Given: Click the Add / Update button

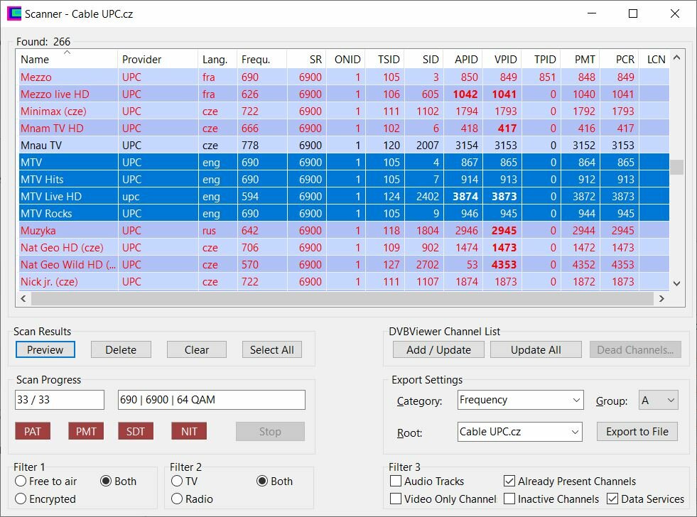Looking at the screenshot, I should pos(438,349).
